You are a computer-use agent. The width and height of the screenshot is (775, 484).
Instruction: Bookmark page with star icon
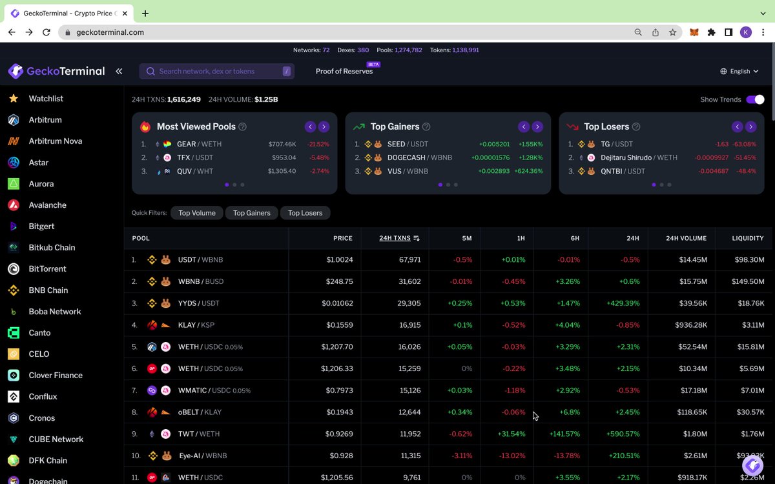672,32
